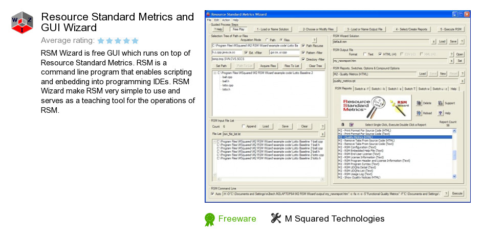Open the Help tab in reports panel
This screenshot has height=242, width=481.
click(453, 89)
